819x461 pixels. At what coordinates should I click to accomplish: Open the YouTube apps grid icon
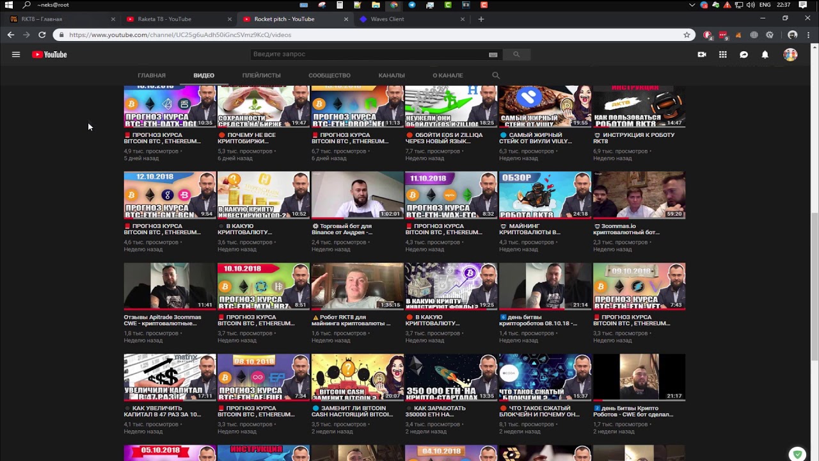723,54
